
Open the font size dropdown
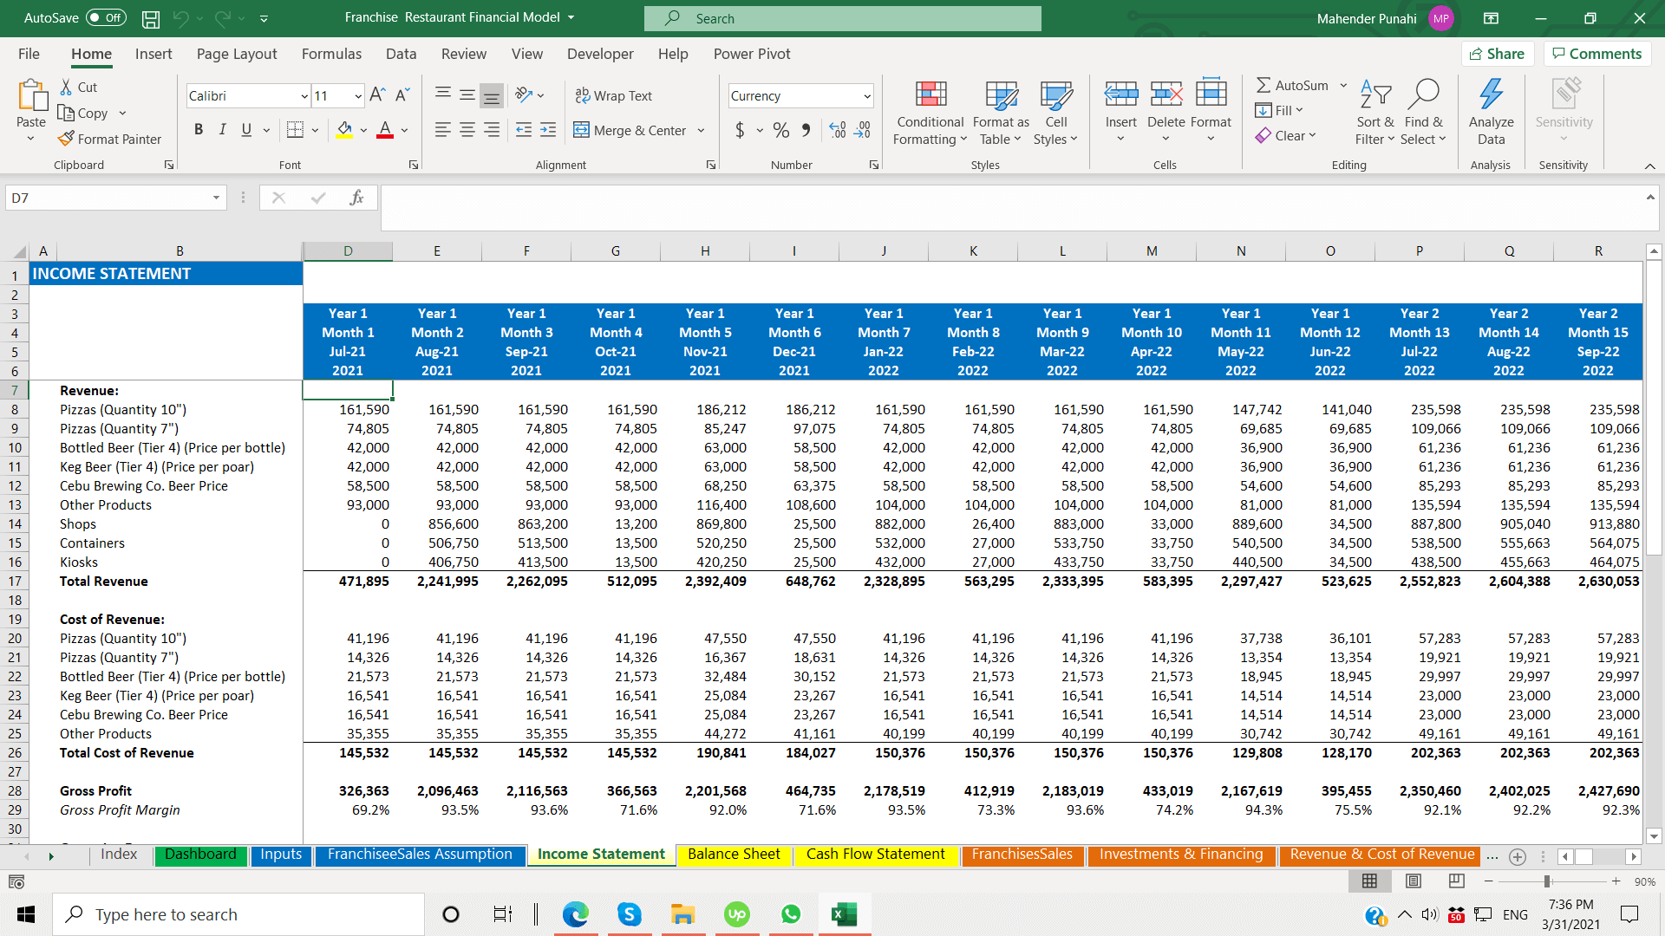357,95
